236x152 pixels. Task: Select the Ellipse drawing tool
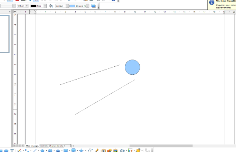pyautogui.click(x=6, y=150)
